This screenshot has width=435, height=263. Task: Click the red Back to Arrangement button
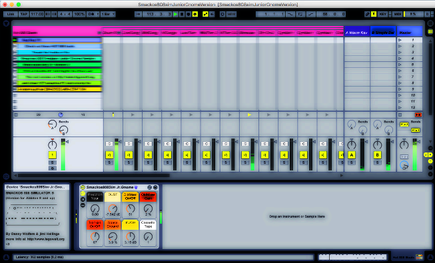(418, 115)
